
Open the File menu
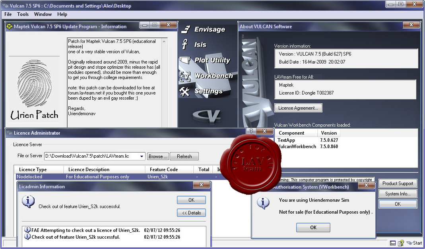click(8, 14)
